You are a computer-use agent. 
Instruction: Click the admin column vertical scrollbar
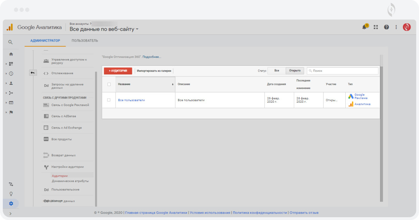(96, 139)
